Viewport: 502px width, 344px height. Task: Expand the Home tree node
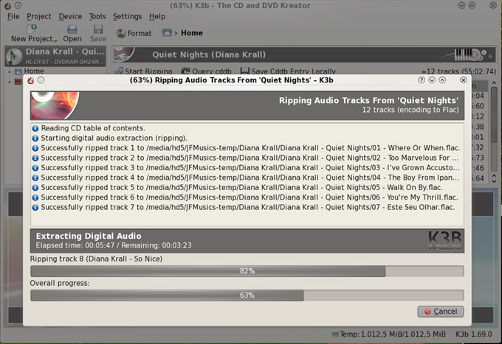[x=10, y=72]
